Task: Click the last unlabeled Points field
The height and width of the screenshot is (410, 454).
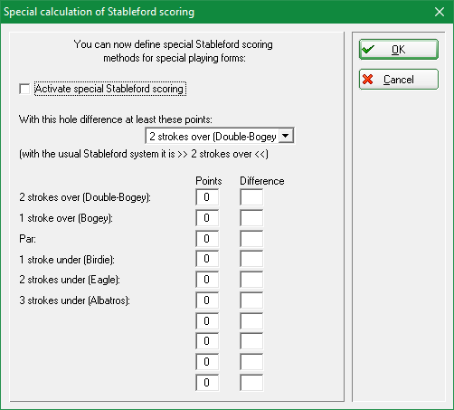Action: pos(207,383)
